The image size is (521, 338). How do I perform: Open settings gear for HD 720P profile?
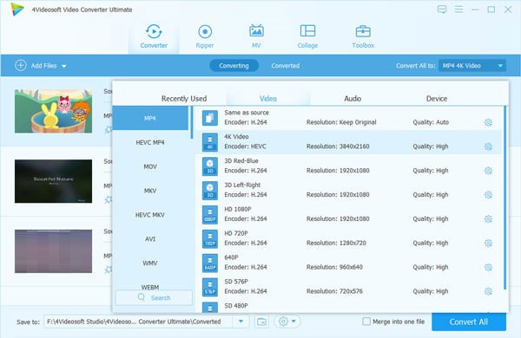[488, 244]
